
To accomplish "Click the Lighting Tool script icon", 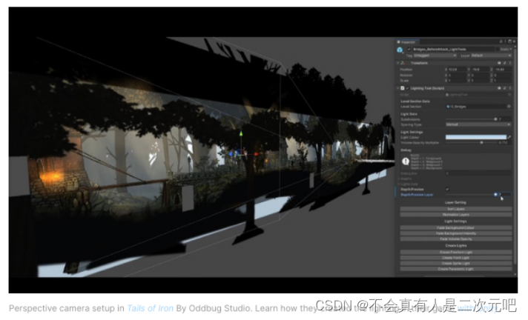I will point(403,88).
